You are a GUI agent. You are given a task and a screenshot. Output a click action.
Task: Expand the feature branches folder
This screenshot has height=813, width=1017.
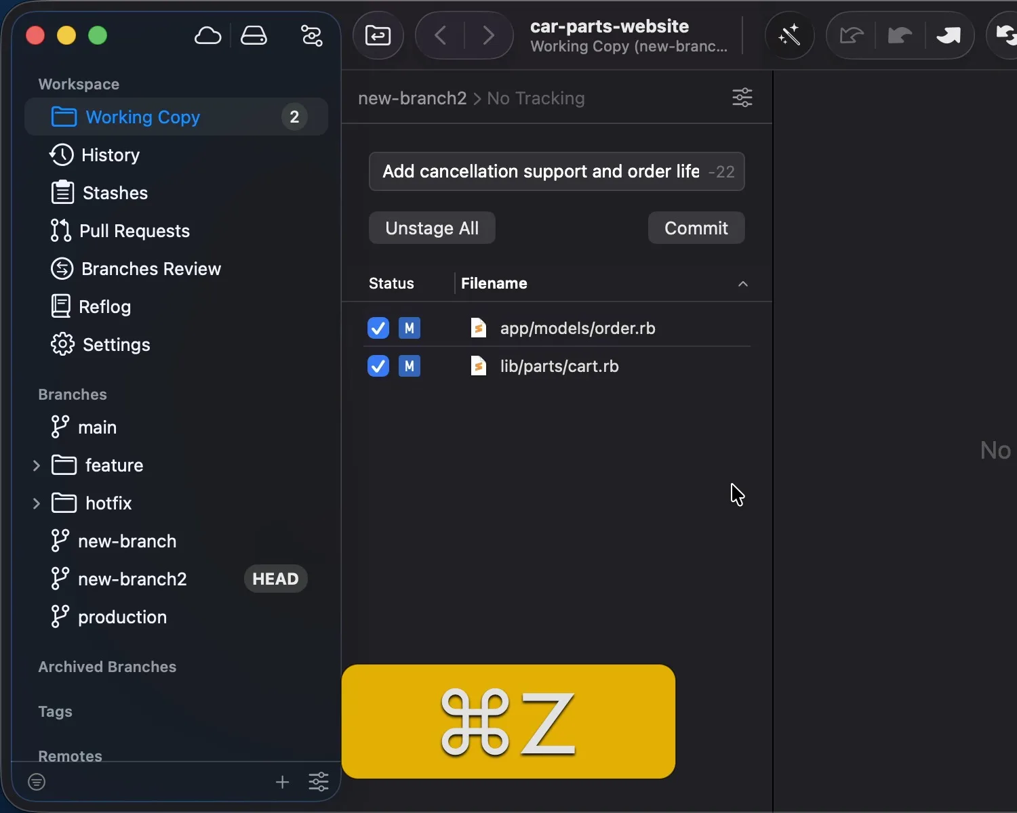pyautogui.click(x=37, y=465)
